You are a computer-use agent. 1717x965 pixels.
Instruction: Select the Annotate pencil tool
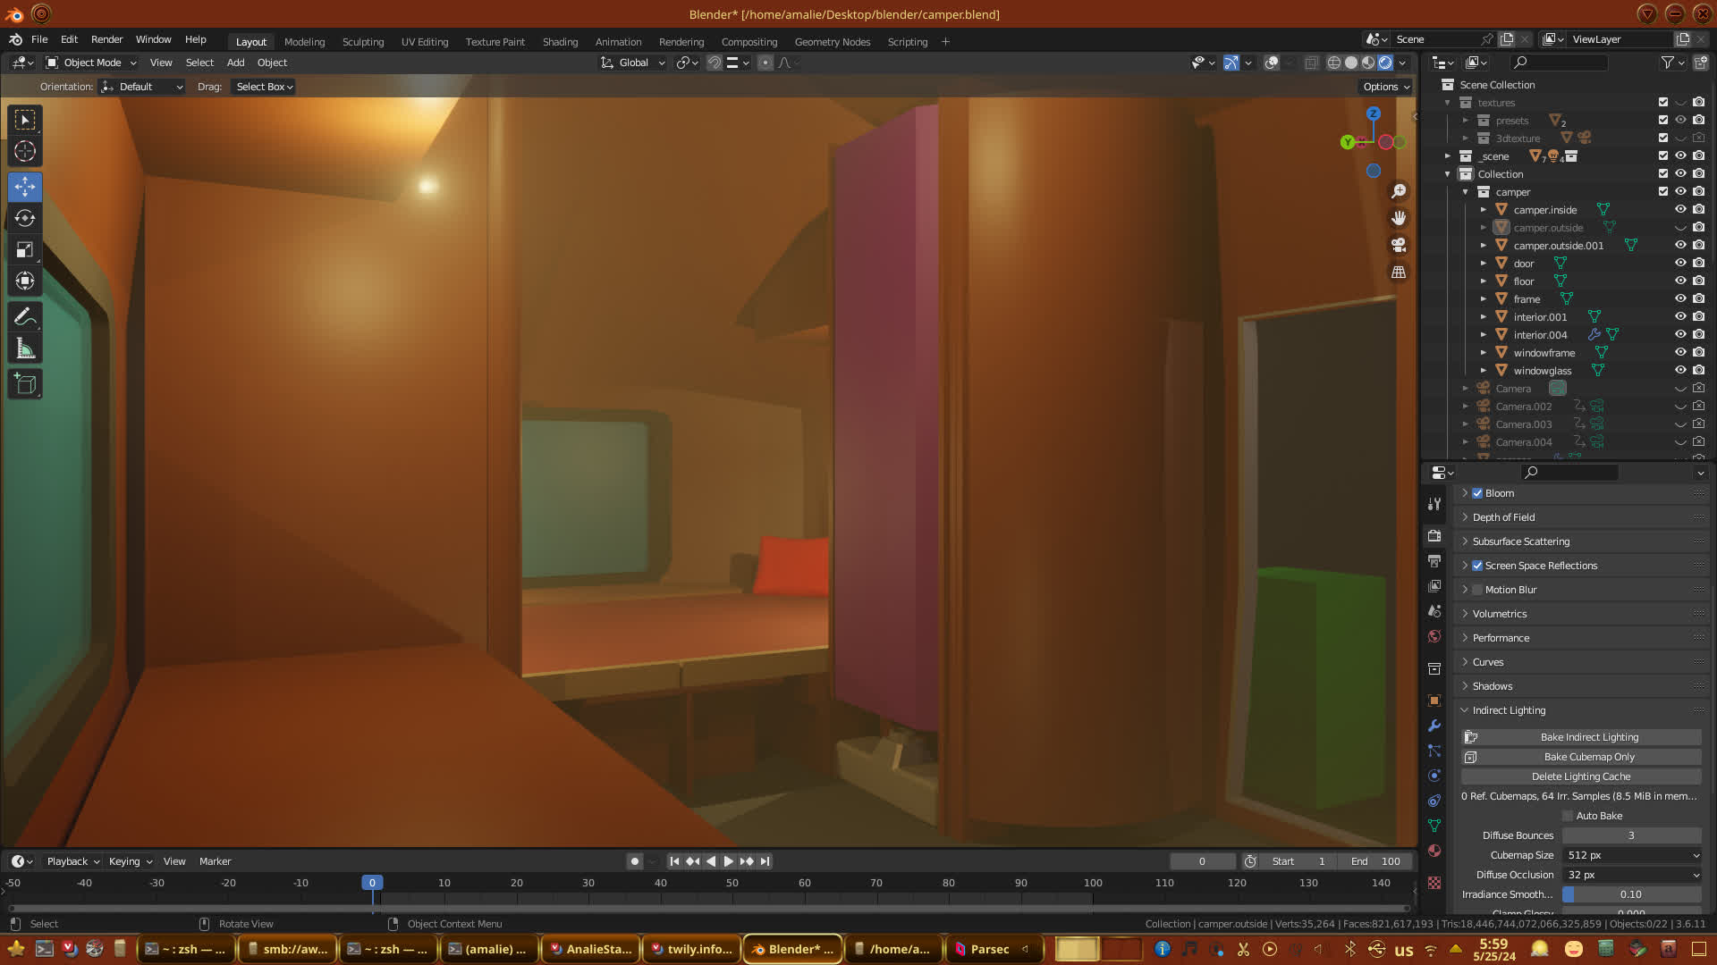pyautogui.click(x=25, y=317)
